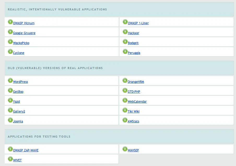Expand the WackoPicko details
The image size is (236, 166).
pos(10,41)
